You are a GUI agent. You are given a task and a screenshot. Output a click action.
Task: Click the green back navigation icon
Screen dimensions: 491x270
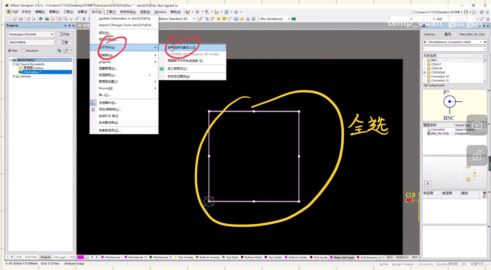click(466, 12)
